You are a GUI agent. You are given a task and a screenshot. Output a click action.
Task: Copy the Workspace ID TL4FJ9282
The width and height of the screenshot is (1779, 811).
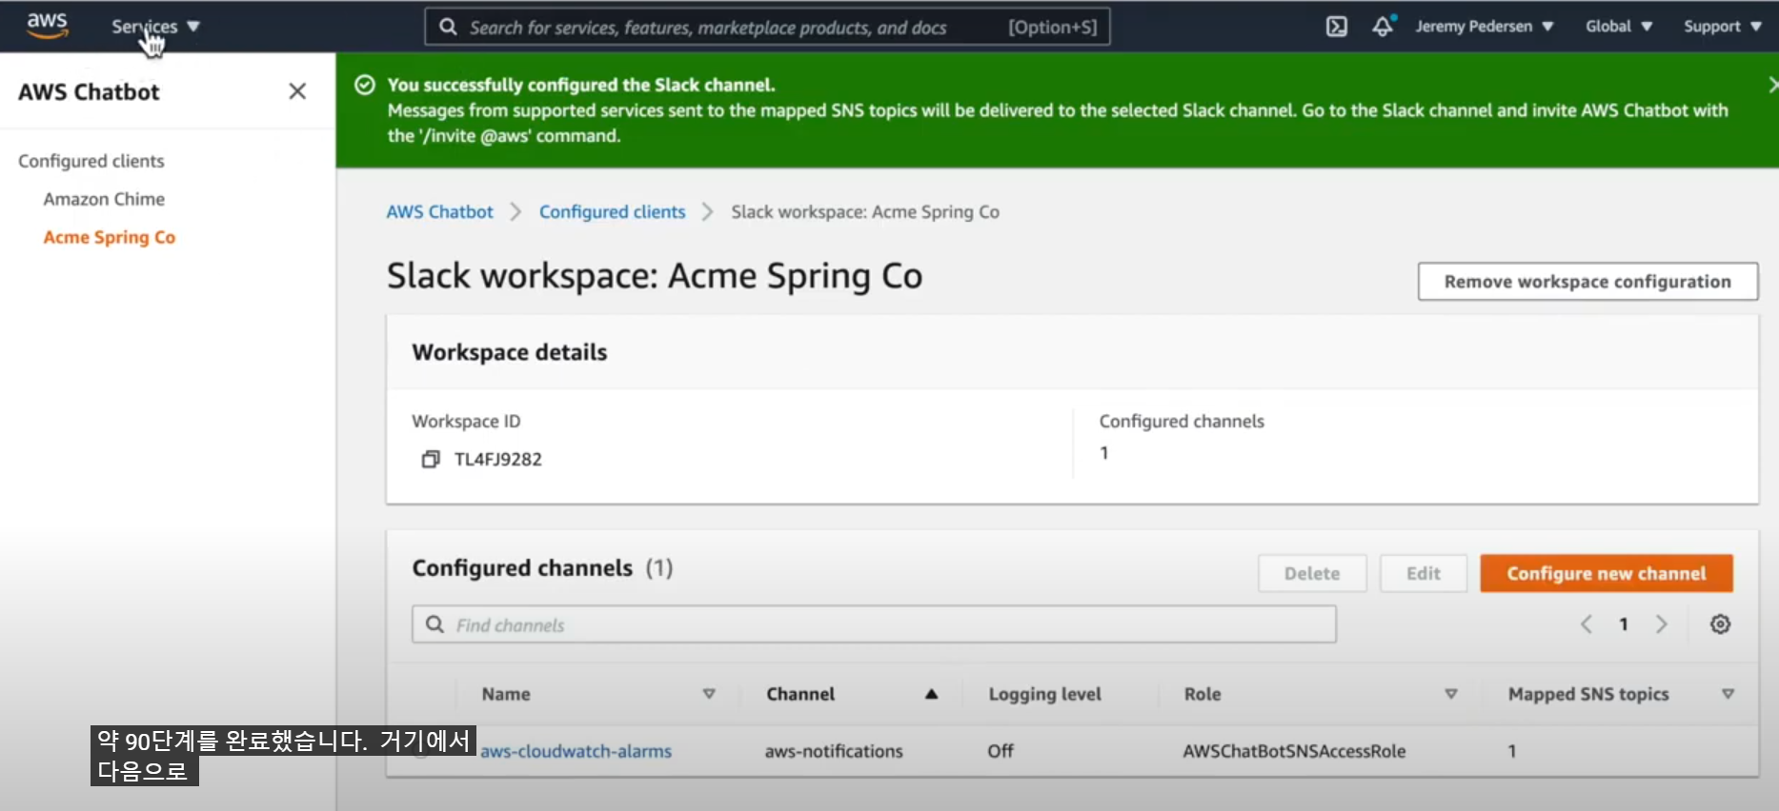tap(431, 460)
